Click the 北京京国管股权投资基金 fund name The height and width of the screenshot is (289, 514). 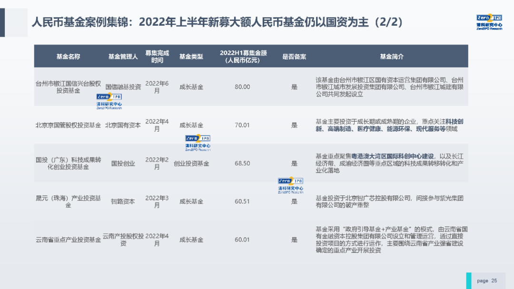(68, 125)
